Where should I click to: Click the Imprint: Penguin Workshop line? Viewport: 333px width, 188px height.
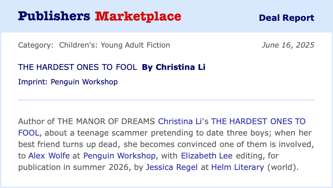click(x=68, y=82)
